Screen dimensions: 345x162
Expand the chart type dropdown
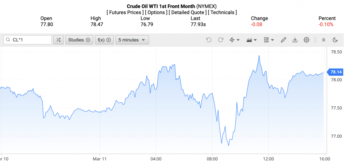pos(252,40)
